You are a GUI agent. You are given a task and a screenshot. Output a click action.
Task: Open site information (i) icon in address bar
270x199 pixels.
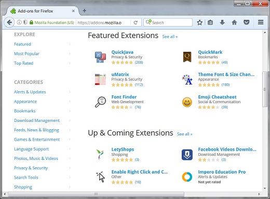(x=19, y=22)
